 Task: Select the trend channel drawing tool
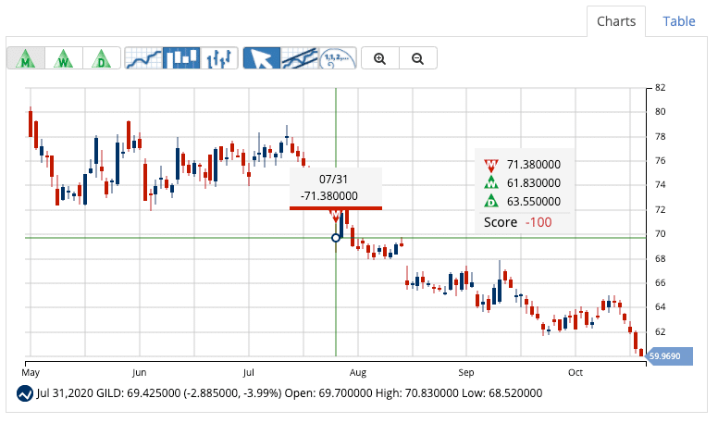300,58
